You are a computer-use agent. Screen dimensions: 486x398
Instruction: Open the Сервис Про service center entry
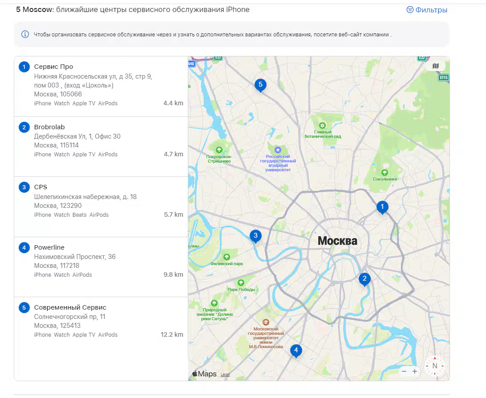point(101,87)
